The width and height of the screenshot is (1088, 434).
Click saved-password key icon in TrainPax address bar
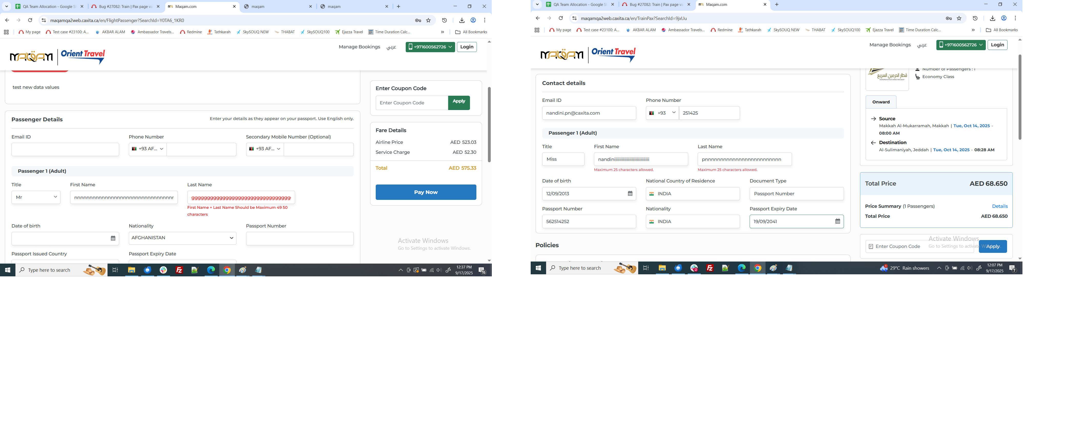coord(949,18)
